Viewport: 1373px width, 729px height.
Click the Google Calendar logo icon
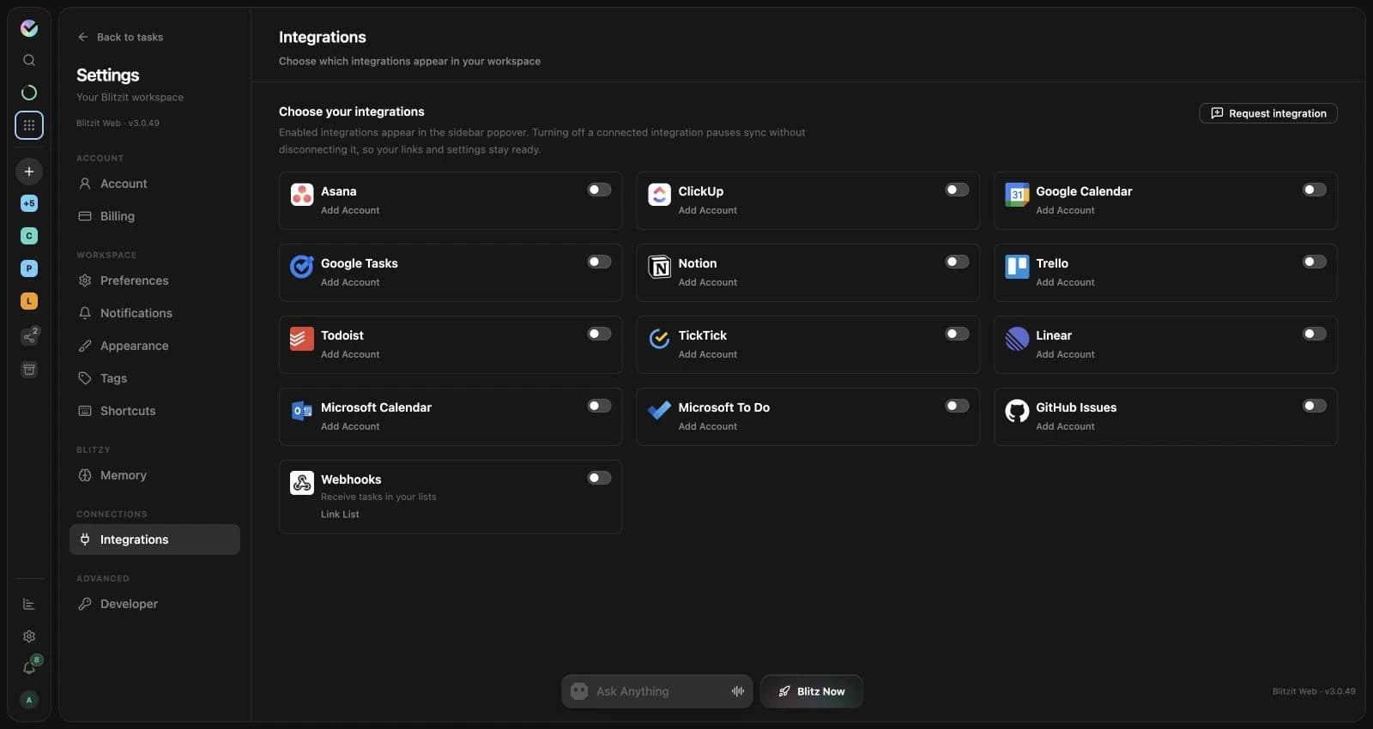click(1017, 195)
